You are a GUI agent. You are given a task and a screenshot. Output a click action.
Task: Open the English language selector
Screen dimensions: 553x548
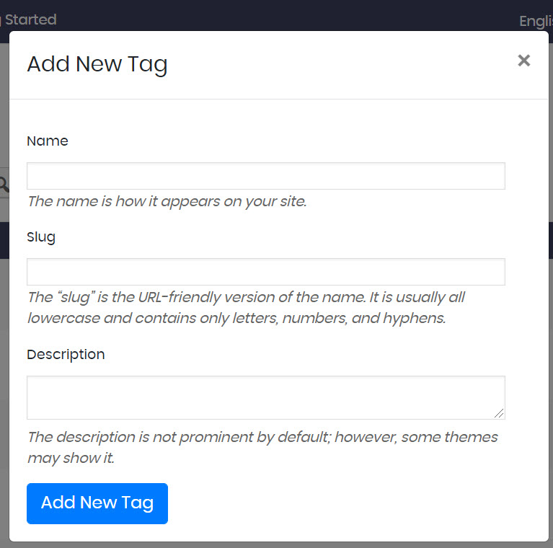[x=536, y=21]
